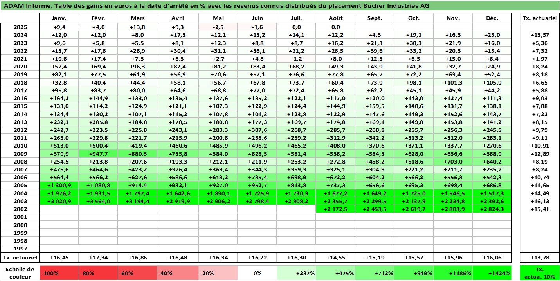Select the Echelle de couleur label
Screen dimensions: 560x281
(x=20, y=273)
